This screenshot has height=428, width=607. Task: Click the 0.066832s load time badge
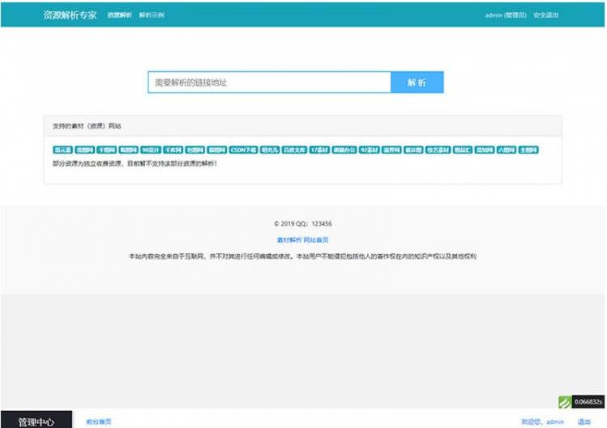[x=588, y=402]
